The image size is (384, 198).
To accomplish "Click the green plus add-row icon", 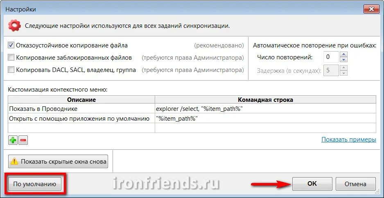I will (13, 140).
